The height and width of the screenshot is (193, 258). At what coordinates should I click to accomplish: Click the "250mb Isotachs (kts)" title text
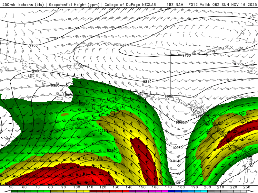(x=23, y=5)
